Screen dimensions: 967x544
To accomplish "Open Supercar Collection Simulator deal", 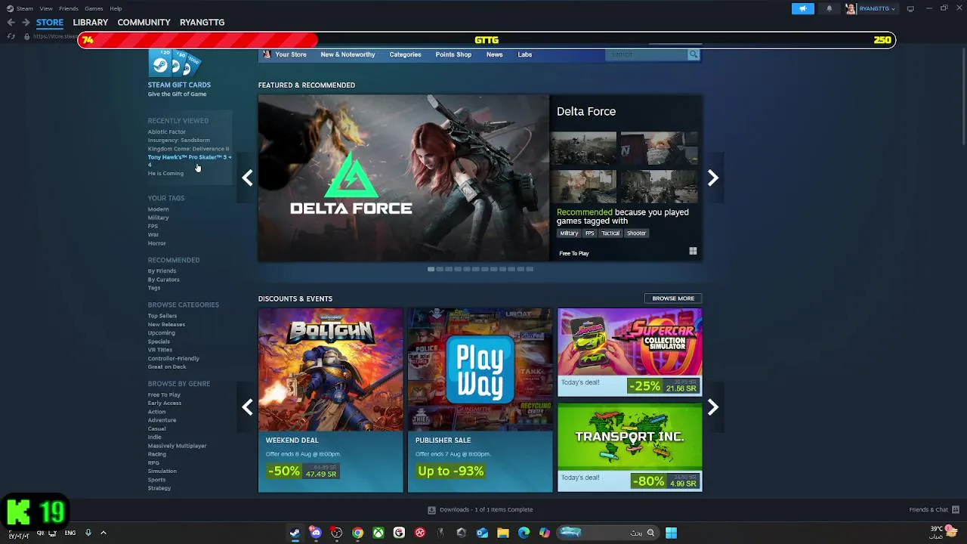I will tap(629, 352).
